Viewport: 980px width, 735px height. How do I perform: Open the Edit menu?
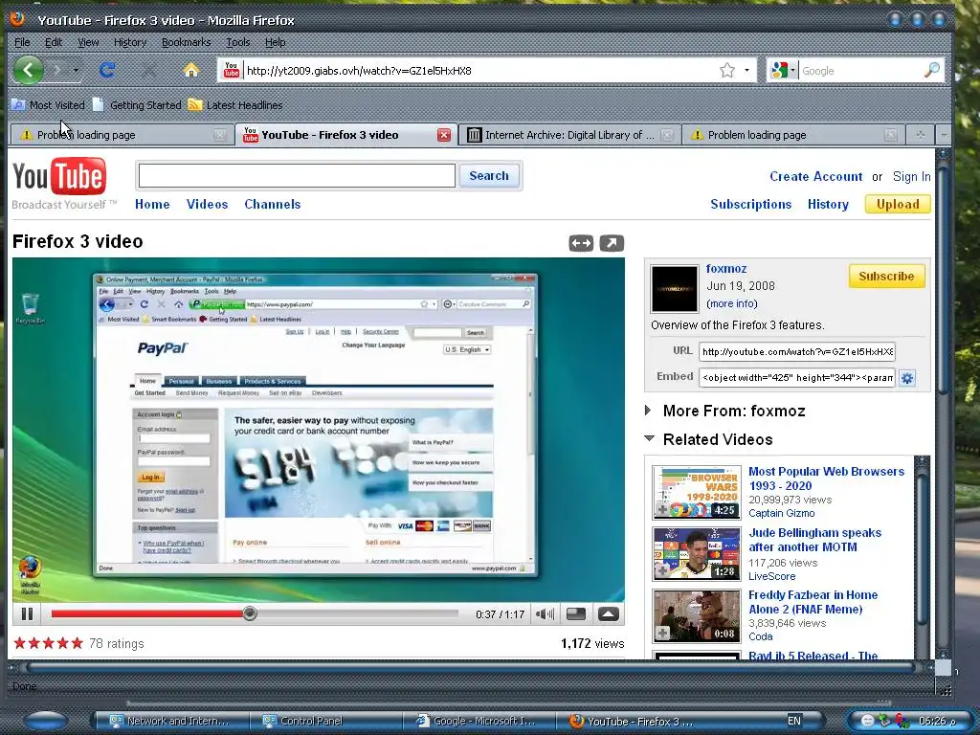54,42
